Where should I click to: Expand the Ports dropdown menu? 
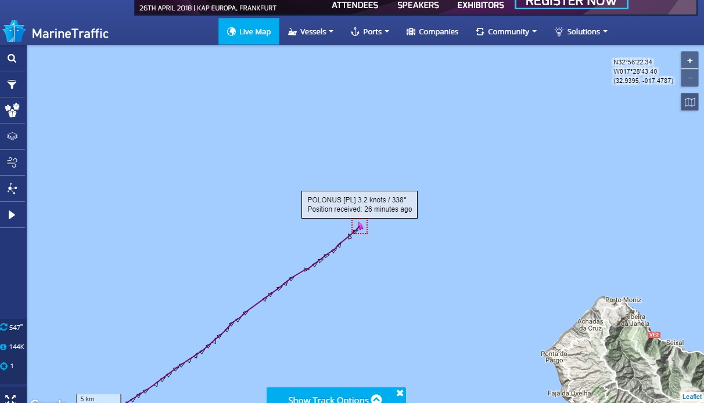tap(370, 31)
